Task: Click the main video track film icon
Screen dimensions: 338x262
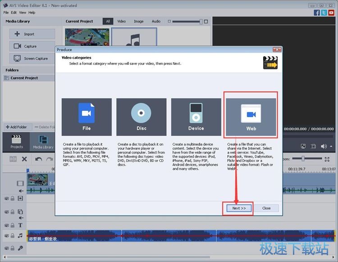Action: point(20,183)
